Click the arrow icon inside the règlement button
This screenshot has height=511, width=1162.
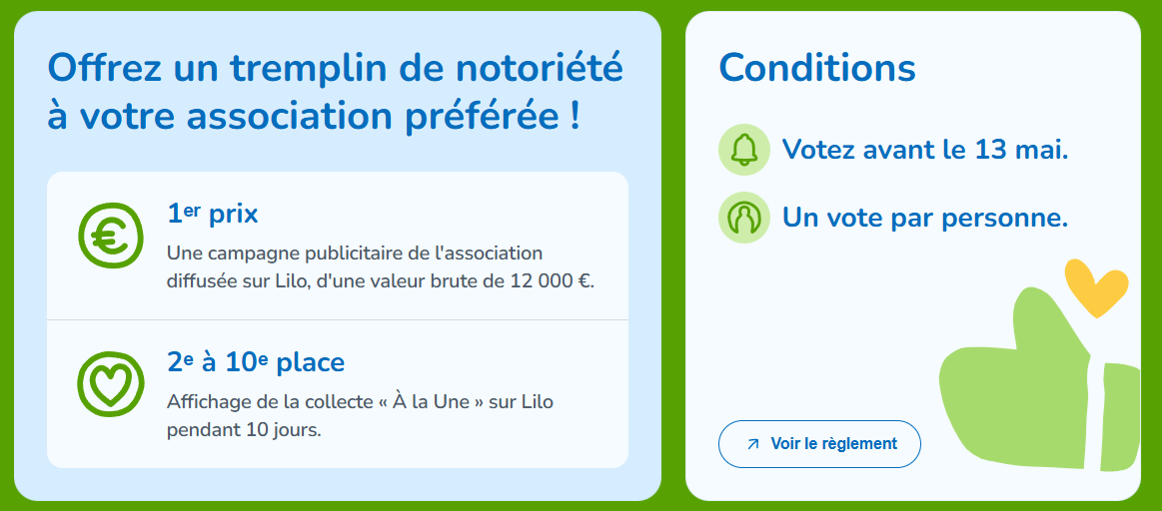752,444
